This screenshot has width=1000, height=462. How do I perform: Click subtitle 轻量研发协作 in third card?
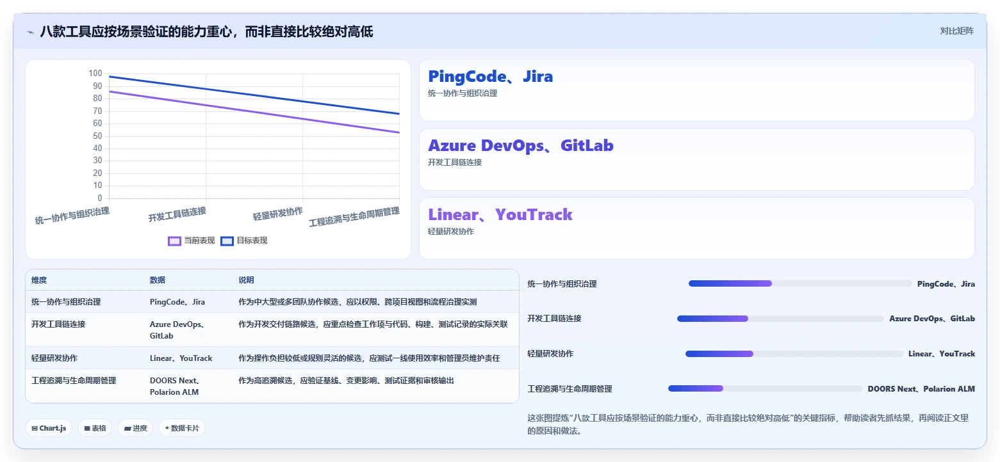(451, 232)
